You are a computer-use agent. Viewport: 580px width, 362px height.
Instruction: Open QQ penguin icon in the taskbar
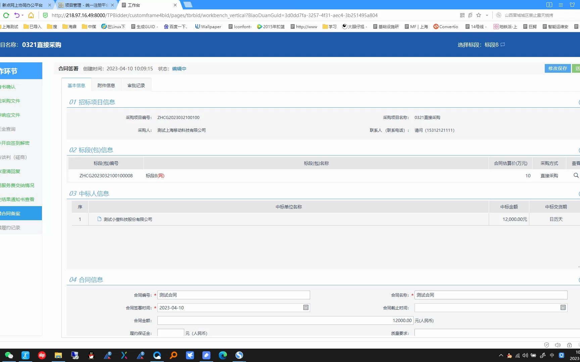click(x=91, y=355)
